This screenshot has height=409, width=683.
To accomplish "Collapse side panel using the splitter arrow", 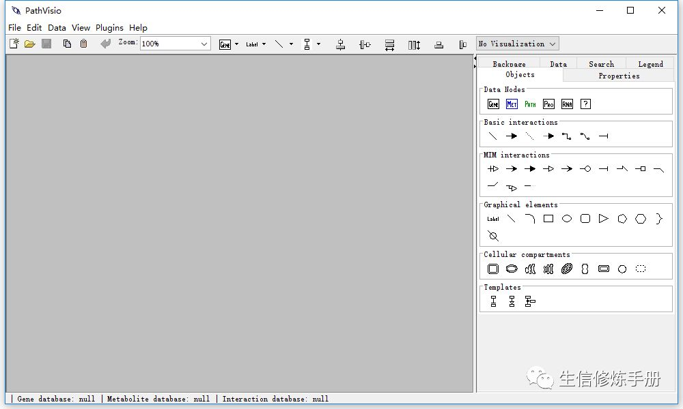I will click(475, 65).
